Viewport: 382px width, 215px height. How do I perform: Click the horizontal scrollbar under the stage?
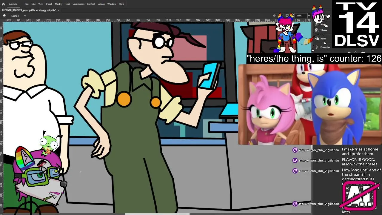click(x=157, y=214)
